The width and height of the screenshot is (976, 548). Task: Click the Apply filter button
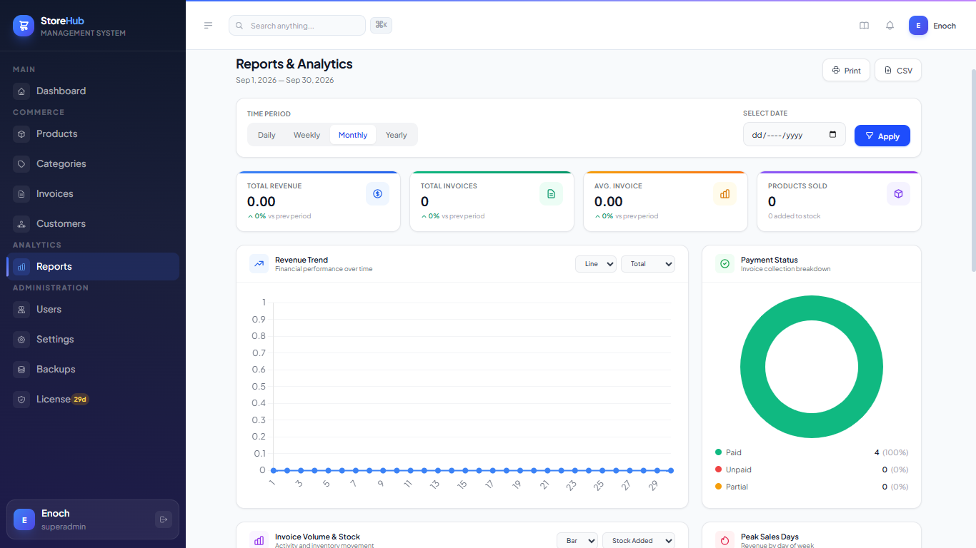point(882,136)
